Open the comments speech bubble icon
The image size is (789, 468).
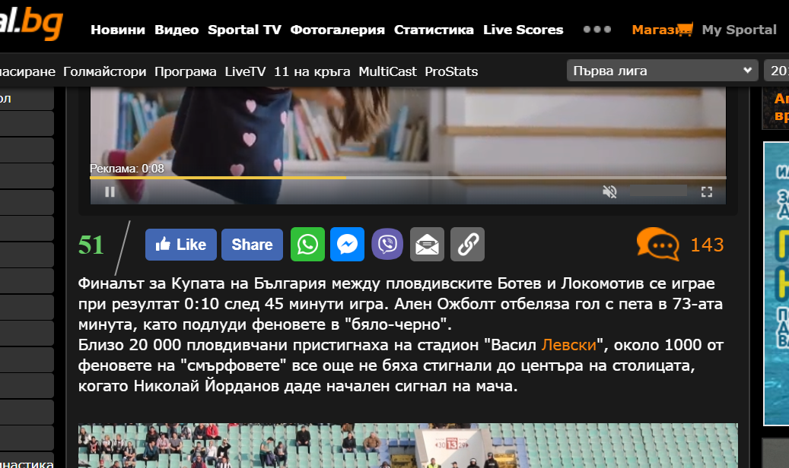[x=657, y=244]
